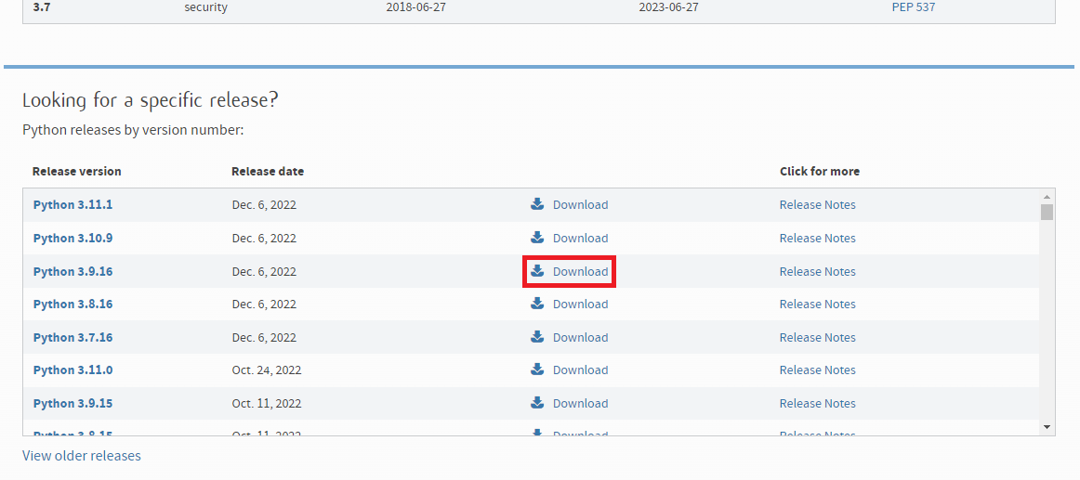Click the Python releases by version number text
The width and height of the screenshot is (1080, 480).
(x=133, y=130)
